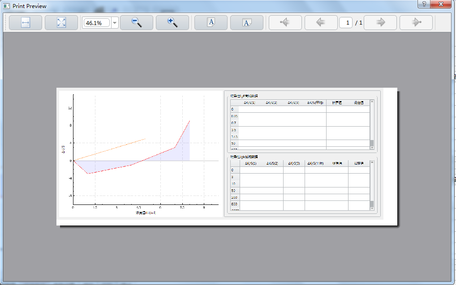The height and width of the screenshot is (285, 456).
Task: Switch to portrait page orientation
Action: 211,23
